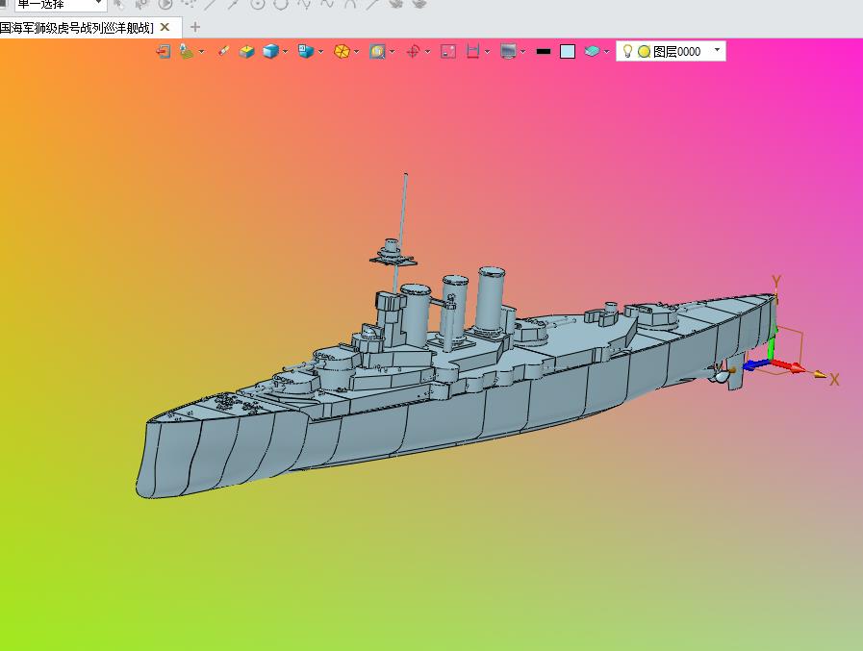Image resolution: width=863 pixels, height=651 pixels.
Task: Click the red crosshair target icon
Action: (x=413, y=52)
